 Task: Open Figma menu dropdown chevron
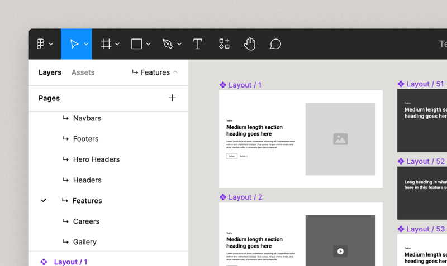point(51,44)
